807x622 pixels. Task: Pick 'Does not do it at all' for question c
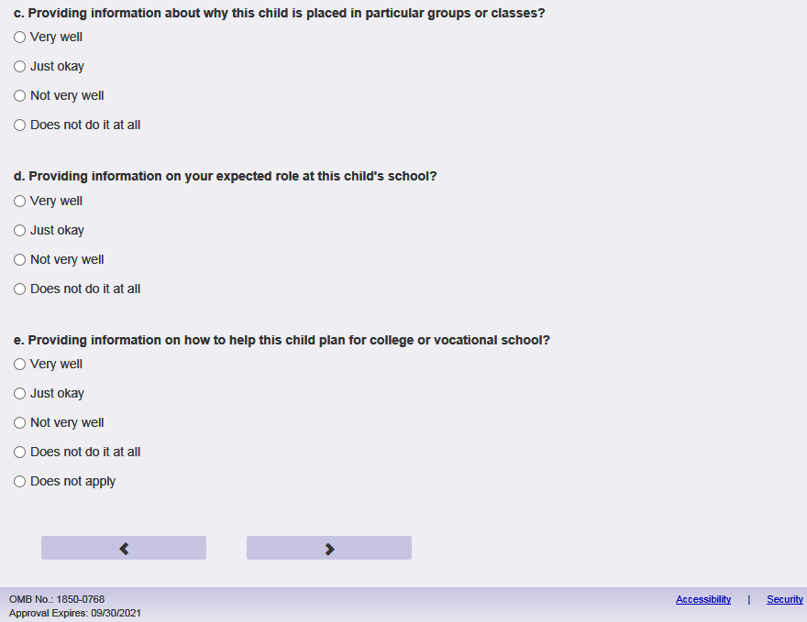pyautogui.click(x=20, y=125)
